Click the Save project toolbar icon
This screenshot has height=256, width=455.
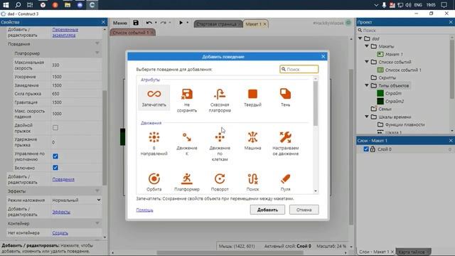click(136, 23)
